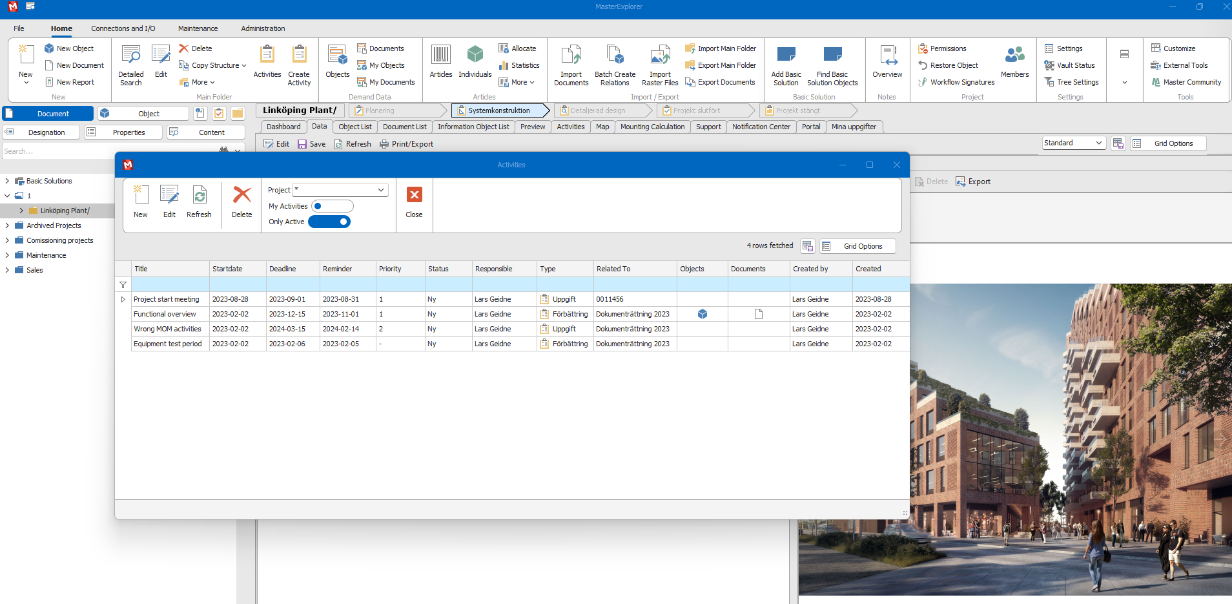Click Import Documents in ribbon
1232x604 pixels.
coord(571,65)
